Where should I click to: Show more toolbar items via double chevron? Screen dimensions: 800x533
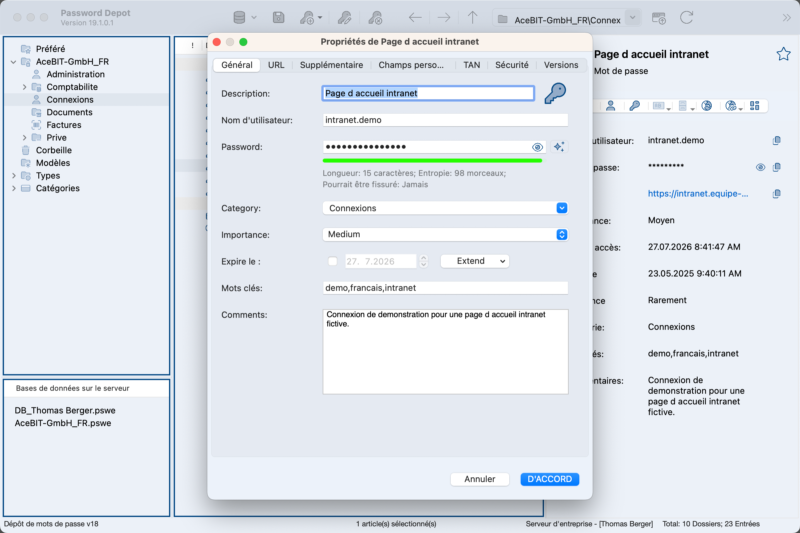pos(787,18)
